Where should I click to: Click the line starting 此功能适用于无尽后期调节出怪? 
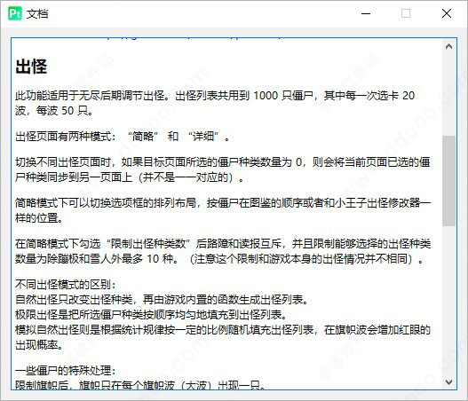[215, 96]
